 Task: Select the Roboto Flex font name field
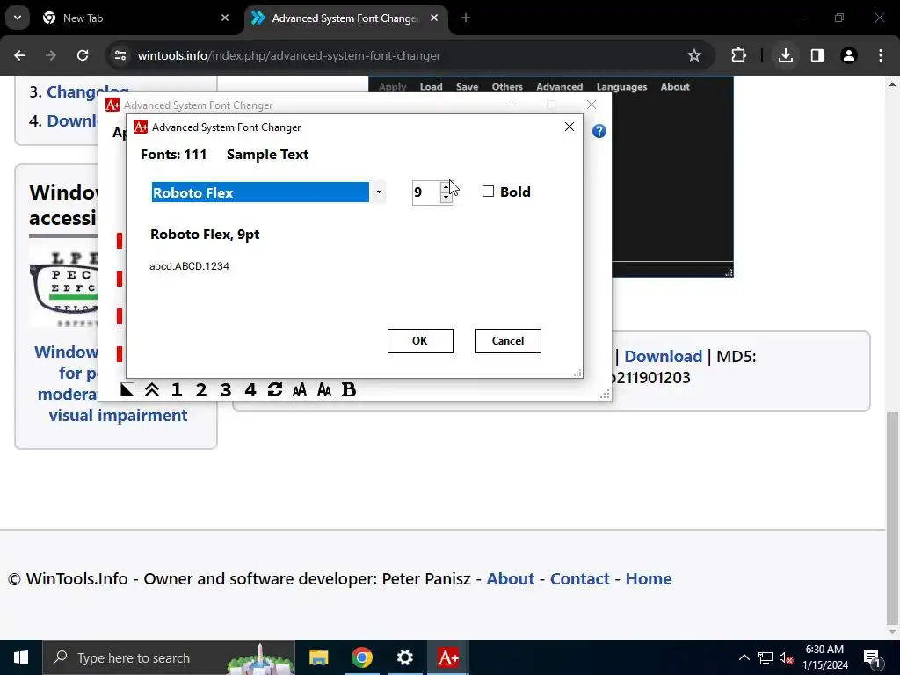260,192
